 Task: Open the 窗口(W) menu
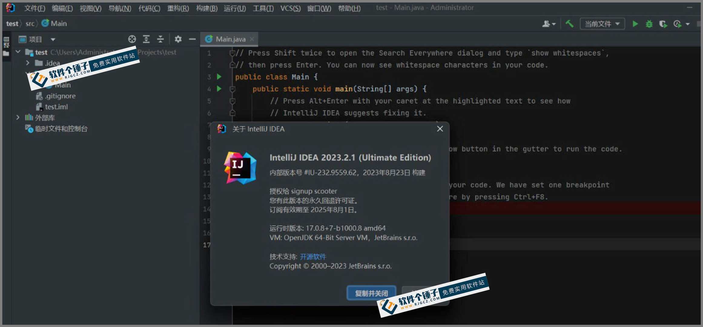pyautogui.click(x=319, y=8)
